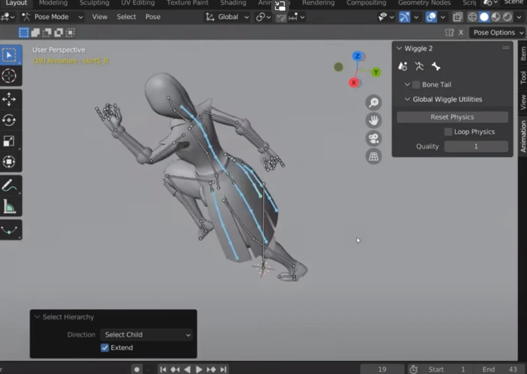Click the Reset Physics button
Viewport: 527px width, 374px height.
(452, 117)
